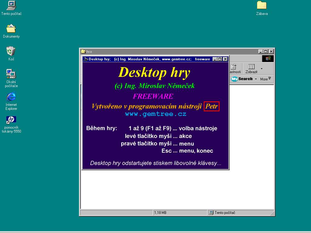Open the MySearch dropdown arrow

point(256,79)
